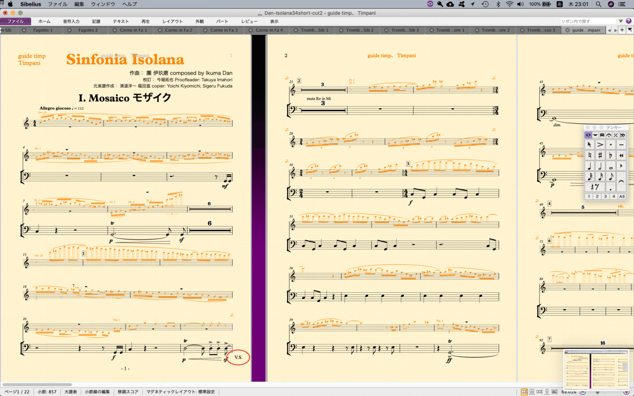Expand the ribbon collapse chevron
The image size is (634, 396).
(x=621, y=21)
